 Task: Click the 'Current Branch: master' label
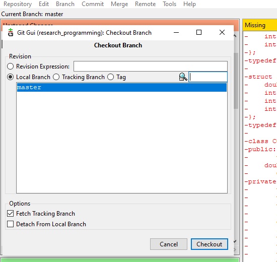pos(32,14)
